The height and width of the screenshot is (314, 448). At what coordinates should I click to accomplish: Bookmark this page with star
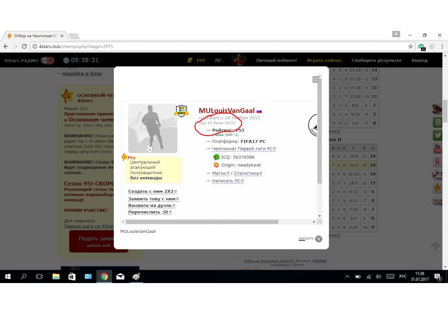tap(410, 46)
